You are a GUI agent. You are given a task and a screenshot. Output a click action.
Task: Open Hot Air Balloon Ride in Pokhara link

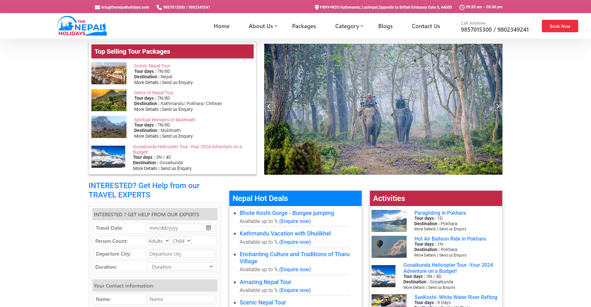pos(450,239)
